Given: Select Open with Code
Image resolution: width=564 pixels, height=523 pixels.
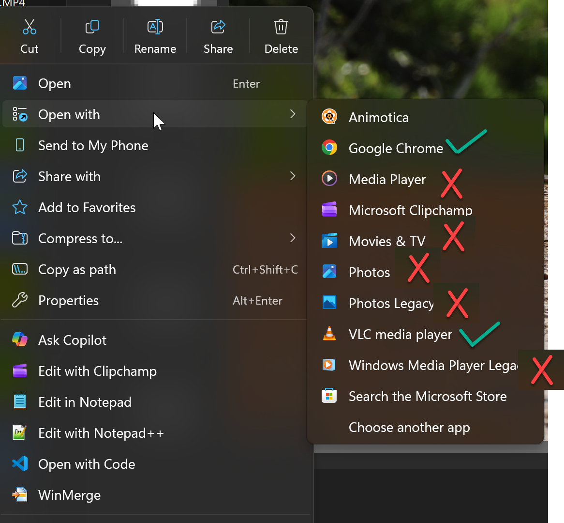Looking at the screenshot, I should pos(155,463).
